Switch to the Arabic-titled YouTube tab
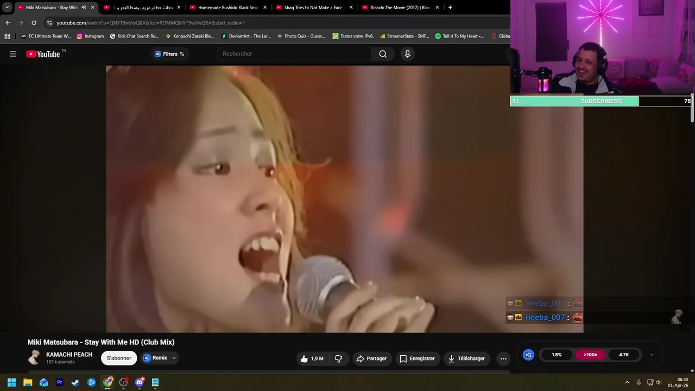This screenshot has width=695, height=391. [x=142, y=8]
